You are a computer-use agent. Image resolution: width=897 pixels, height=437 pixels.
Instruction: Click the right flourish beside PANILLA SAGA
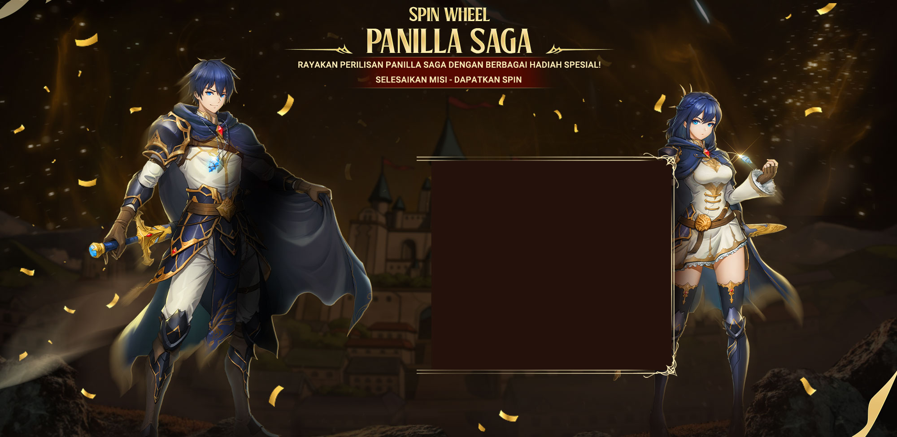pos(579,49)
